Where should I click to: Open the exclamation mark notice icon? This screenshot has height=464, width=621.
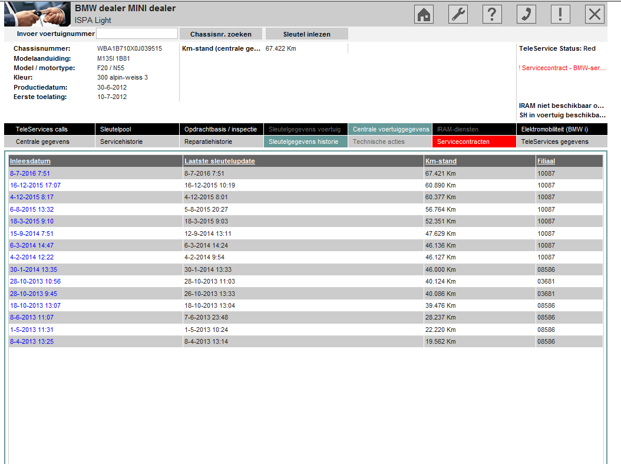point(560,14)
